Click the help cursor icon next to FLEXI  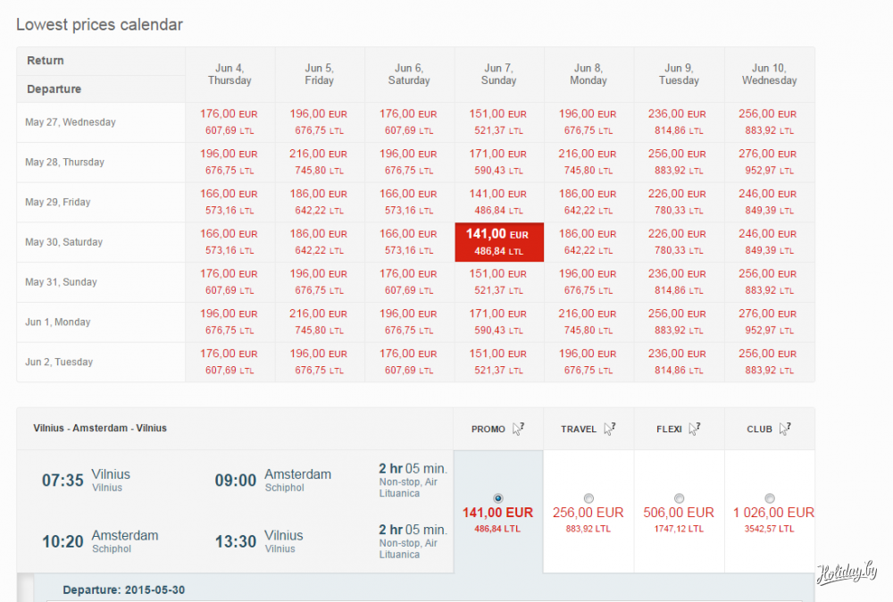694,429
